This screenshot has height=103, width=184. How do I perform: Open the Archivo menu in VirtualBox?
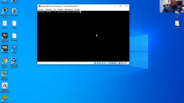(41, 9)
